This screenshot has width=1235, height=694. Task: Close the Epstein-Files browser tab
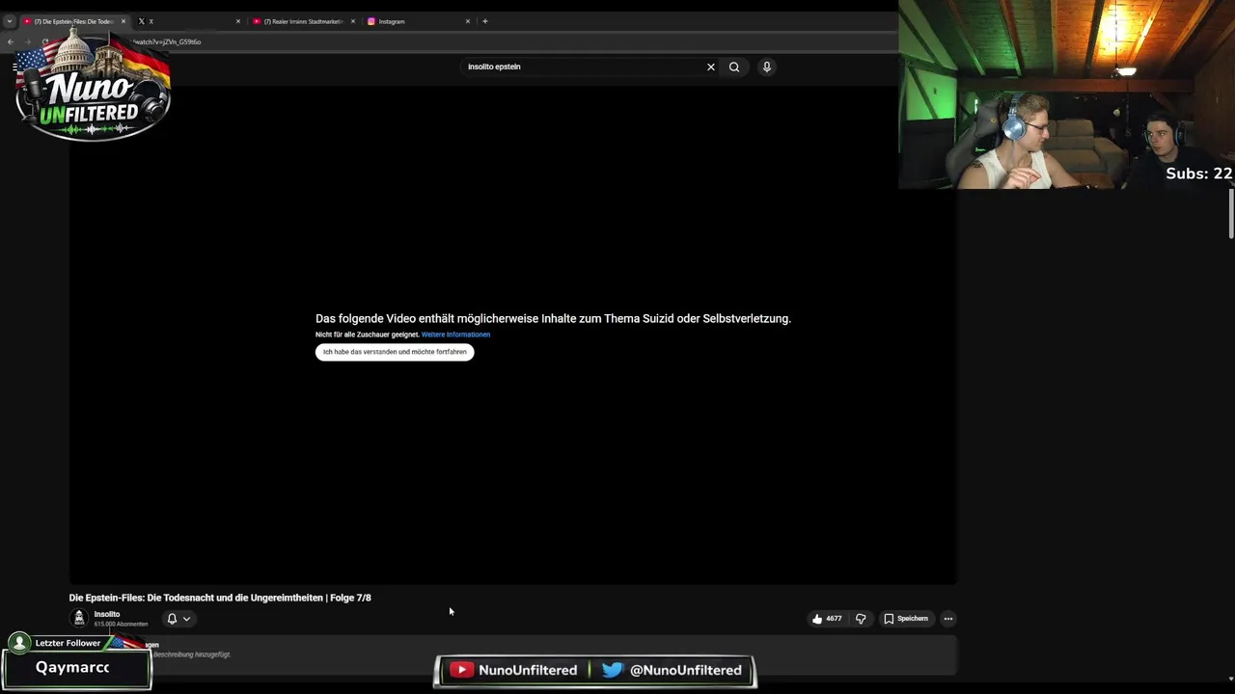pos(123,21)
